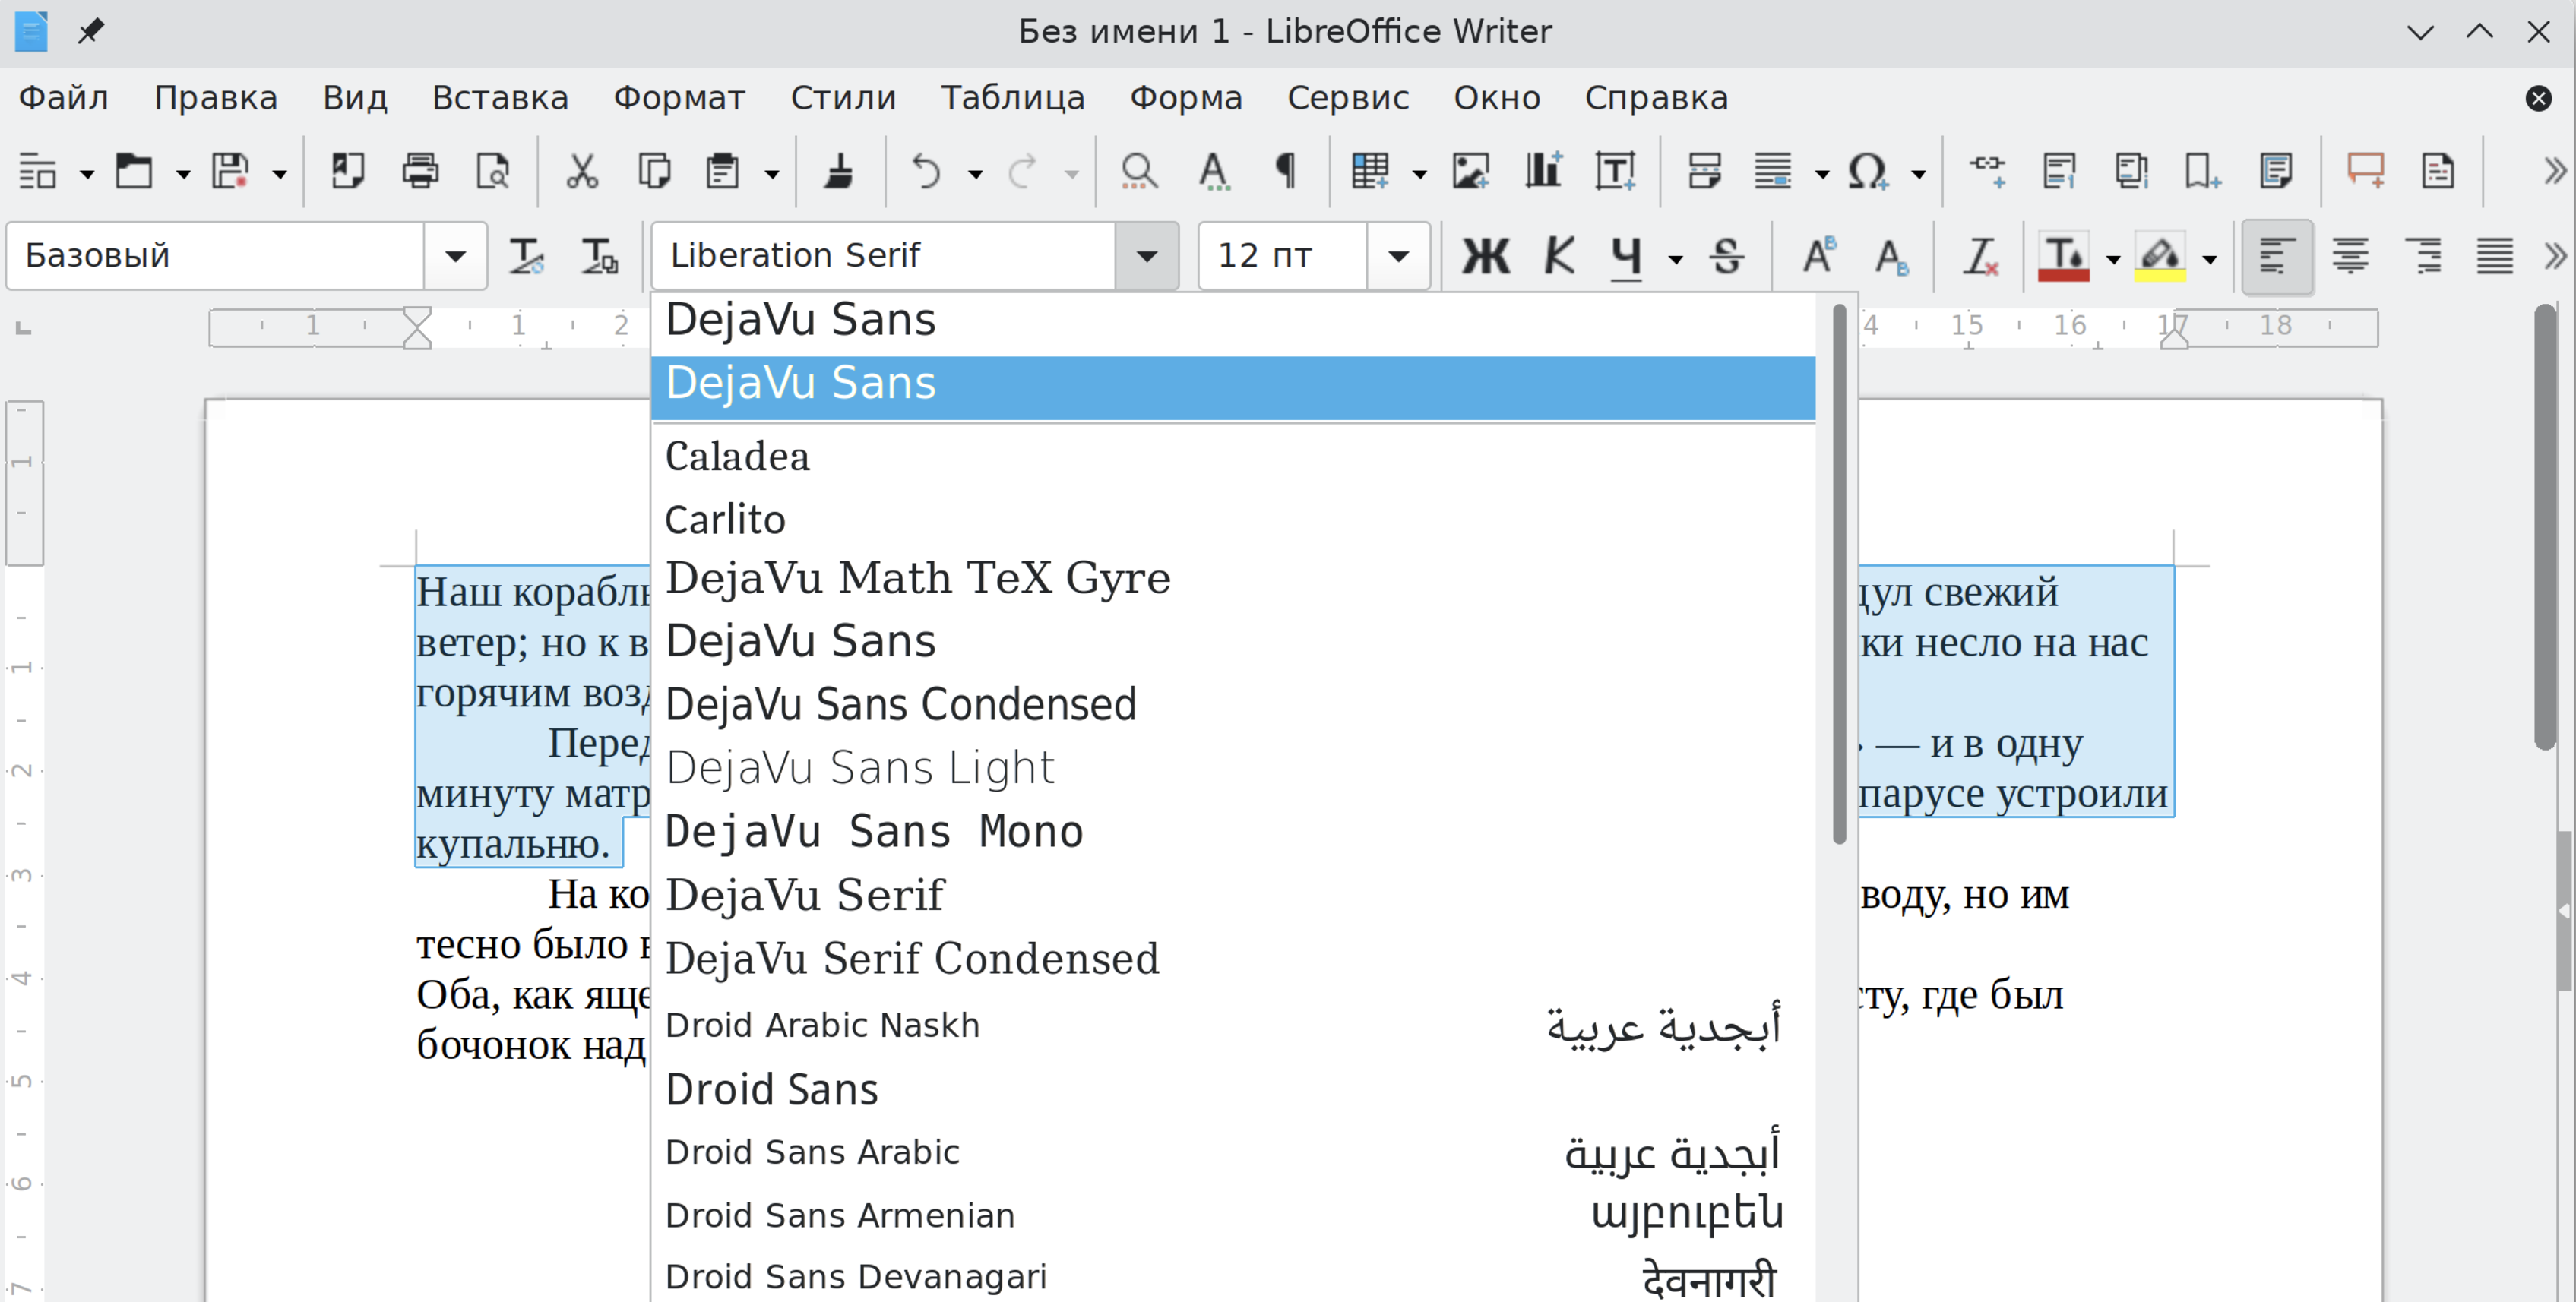Open Print Preview icon

point(493,172)
